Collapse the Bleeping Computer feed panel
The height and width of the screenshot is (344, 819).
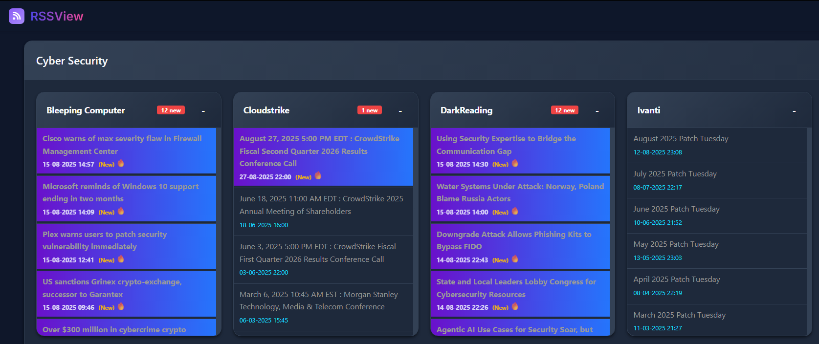[203, 111]
